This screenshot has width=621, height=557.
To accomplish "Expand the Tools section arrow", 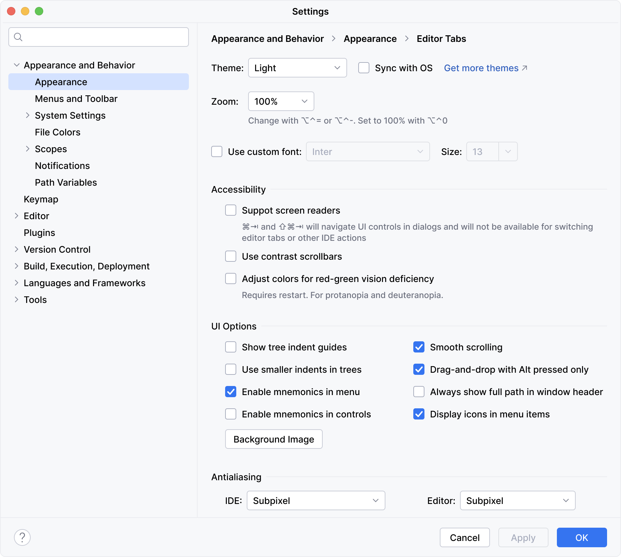I will click(x=16, y=300).
